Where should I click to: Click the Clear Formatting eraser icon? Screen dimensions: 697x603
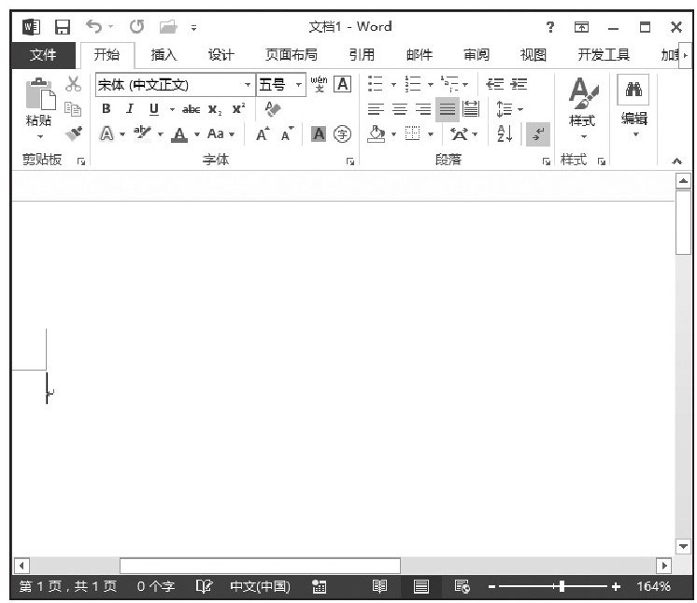pyautogui.click(x=274, y=109)
